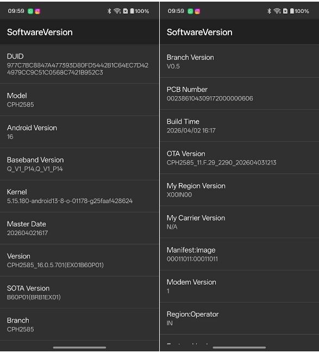Select the SOTA Version entry
Image resolution: width=319 pixels, height=353 pixels.
(79, 292)
